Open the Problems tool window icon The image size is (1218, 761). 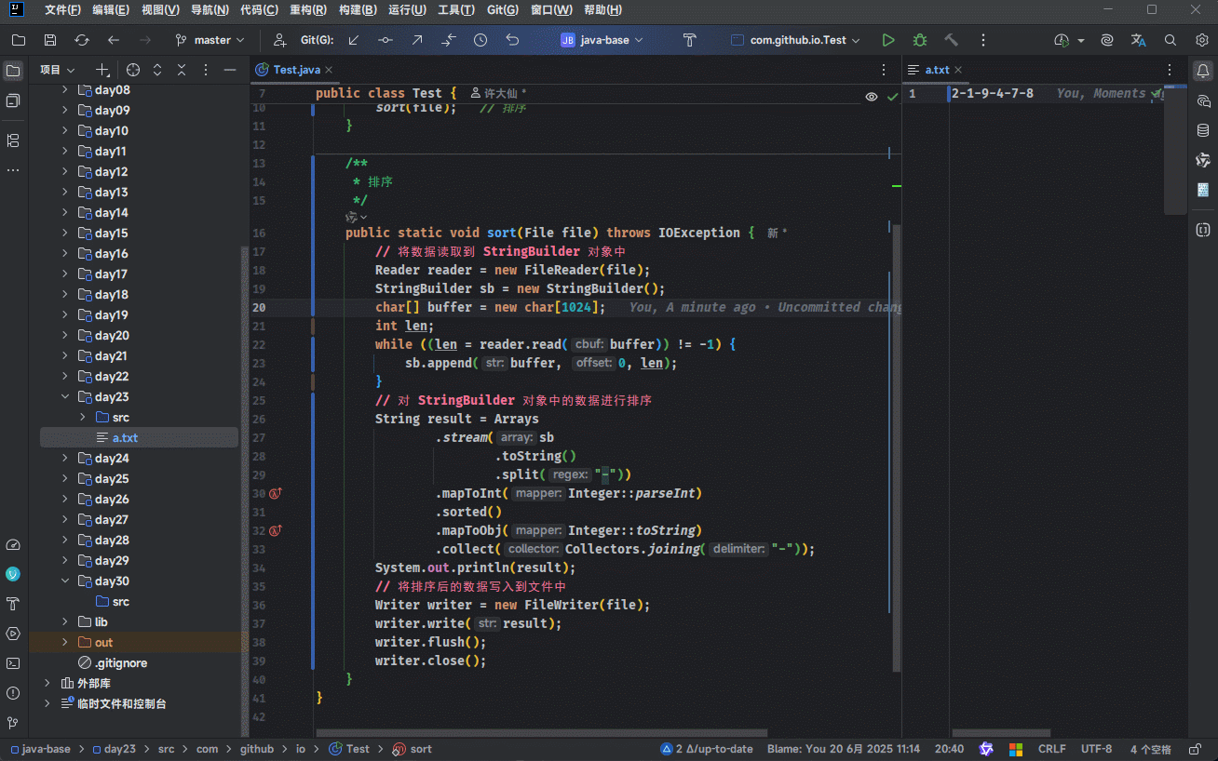[x=13, y=693]
